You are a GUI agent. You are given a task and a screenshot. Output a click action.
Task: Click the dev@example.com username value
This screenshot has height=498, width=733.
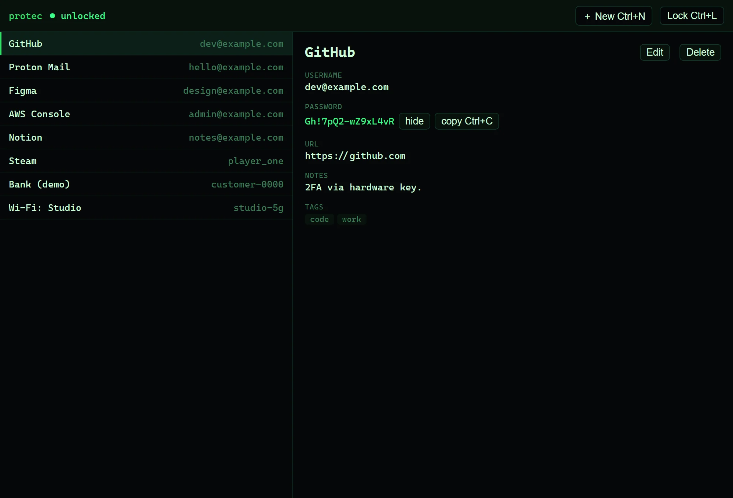[347, 87]
